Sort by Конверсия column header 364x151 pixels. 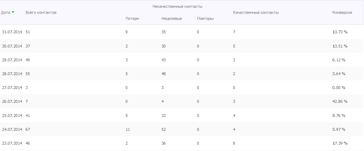coord(342,12)
